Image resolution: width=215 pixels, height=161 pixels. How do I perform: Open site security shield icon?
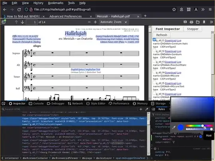26,10
